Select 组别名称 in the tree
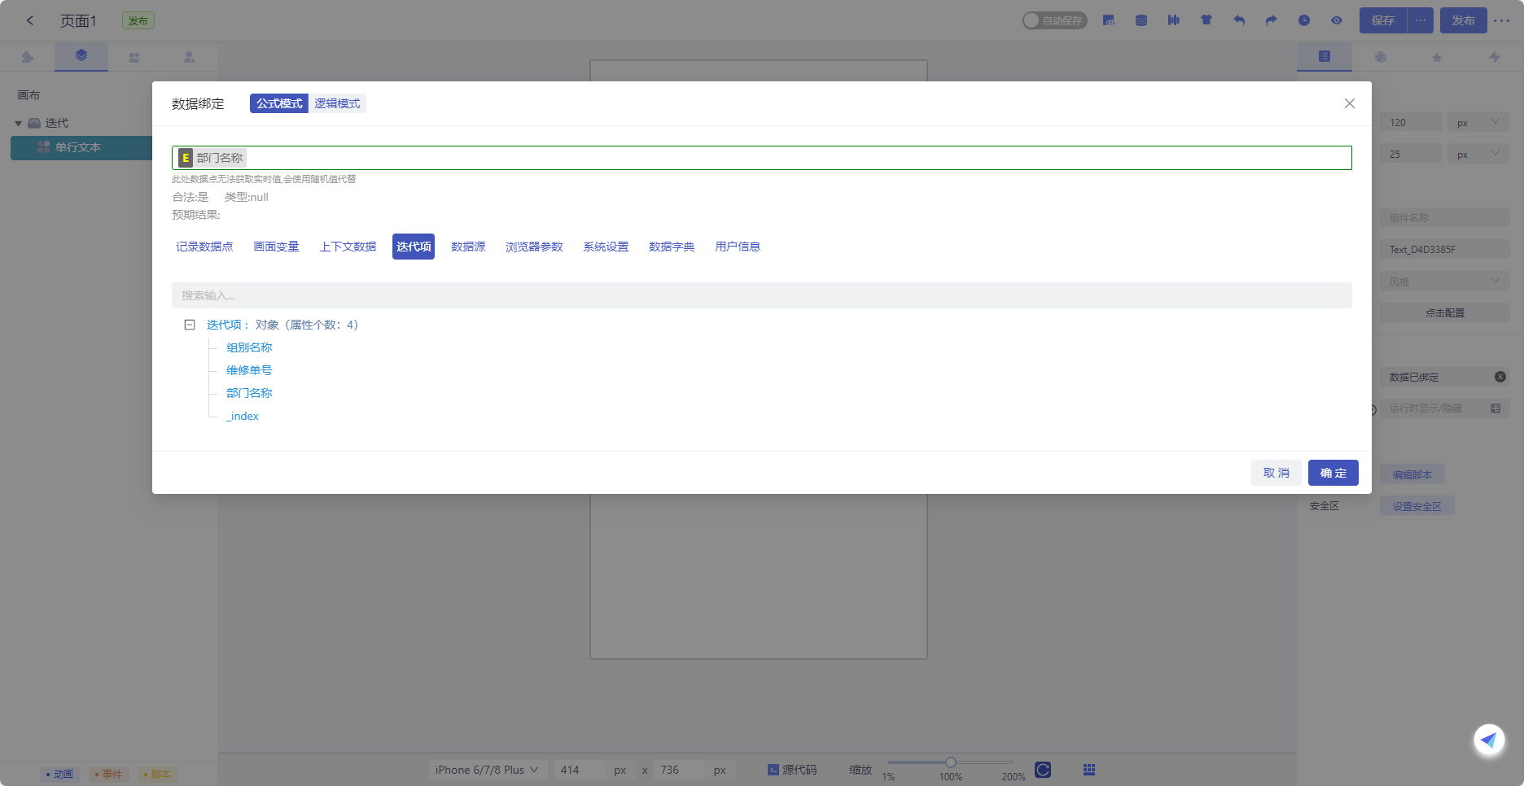Viewport: 1524px width, 786px height. pyautogui.click(x=249, y=347)
